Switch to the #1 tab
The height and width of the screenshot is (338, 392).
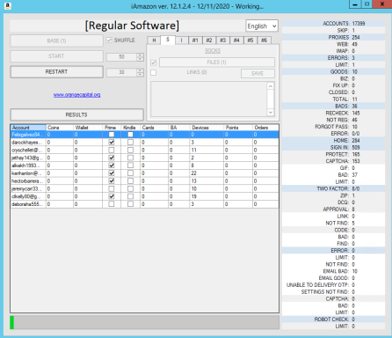195,40
